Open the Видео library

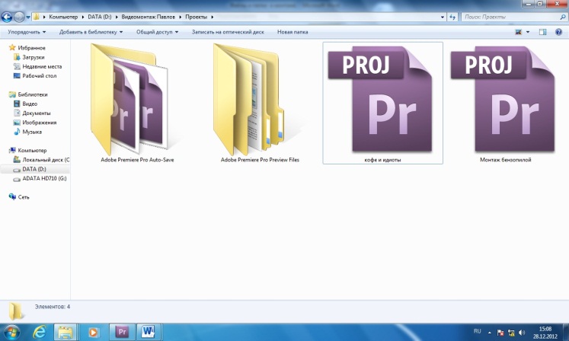[x=30, y=104]
